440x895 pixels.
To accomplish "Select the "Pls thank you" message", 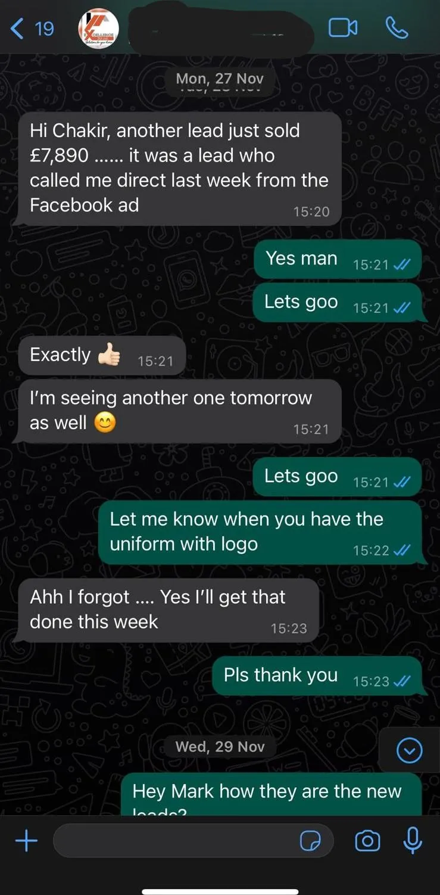I will 317,676.
